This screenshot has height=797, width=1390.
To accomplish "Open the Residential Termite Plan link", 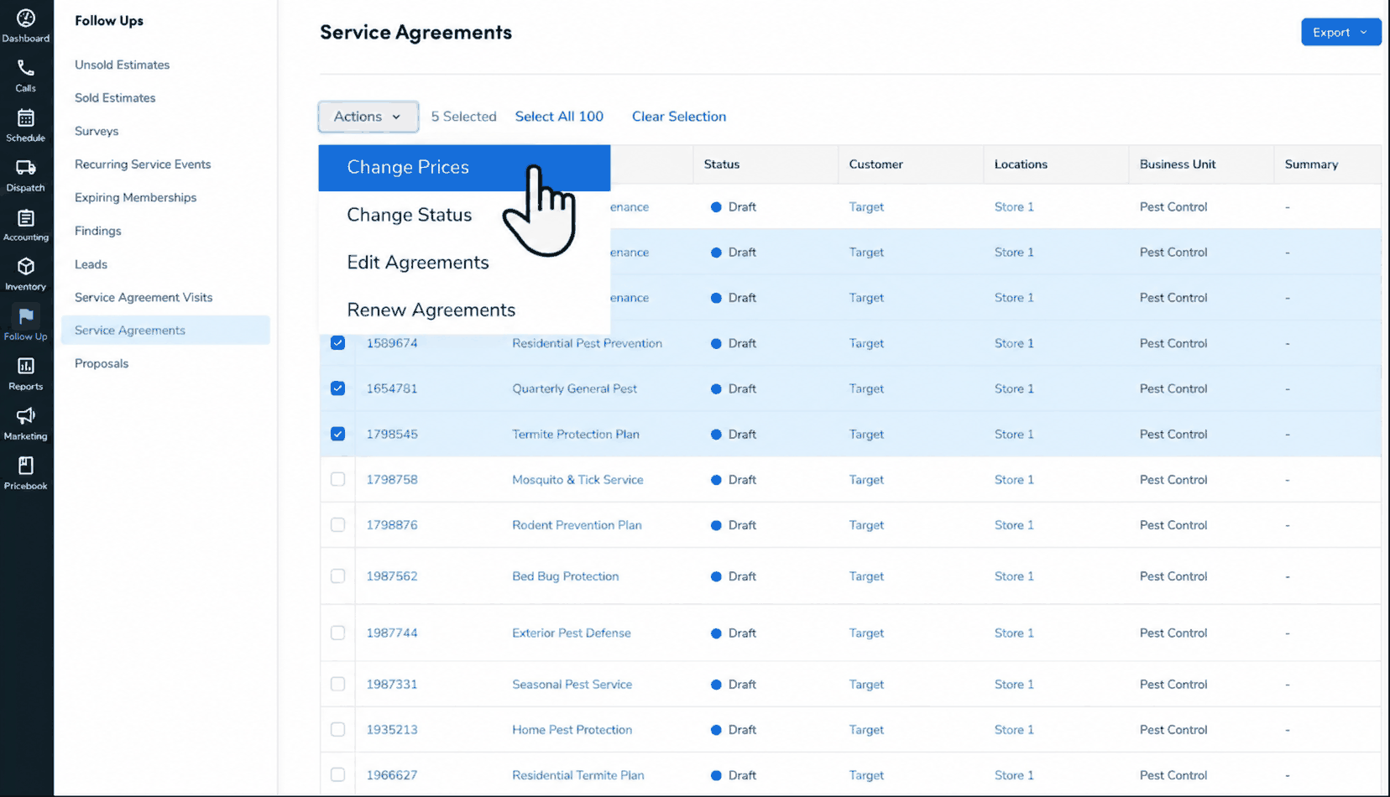I will pos(578,775).
